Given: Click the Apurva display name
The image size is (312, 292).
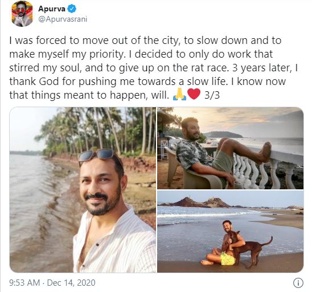Looking at the screenshot, I should point(52,9).
